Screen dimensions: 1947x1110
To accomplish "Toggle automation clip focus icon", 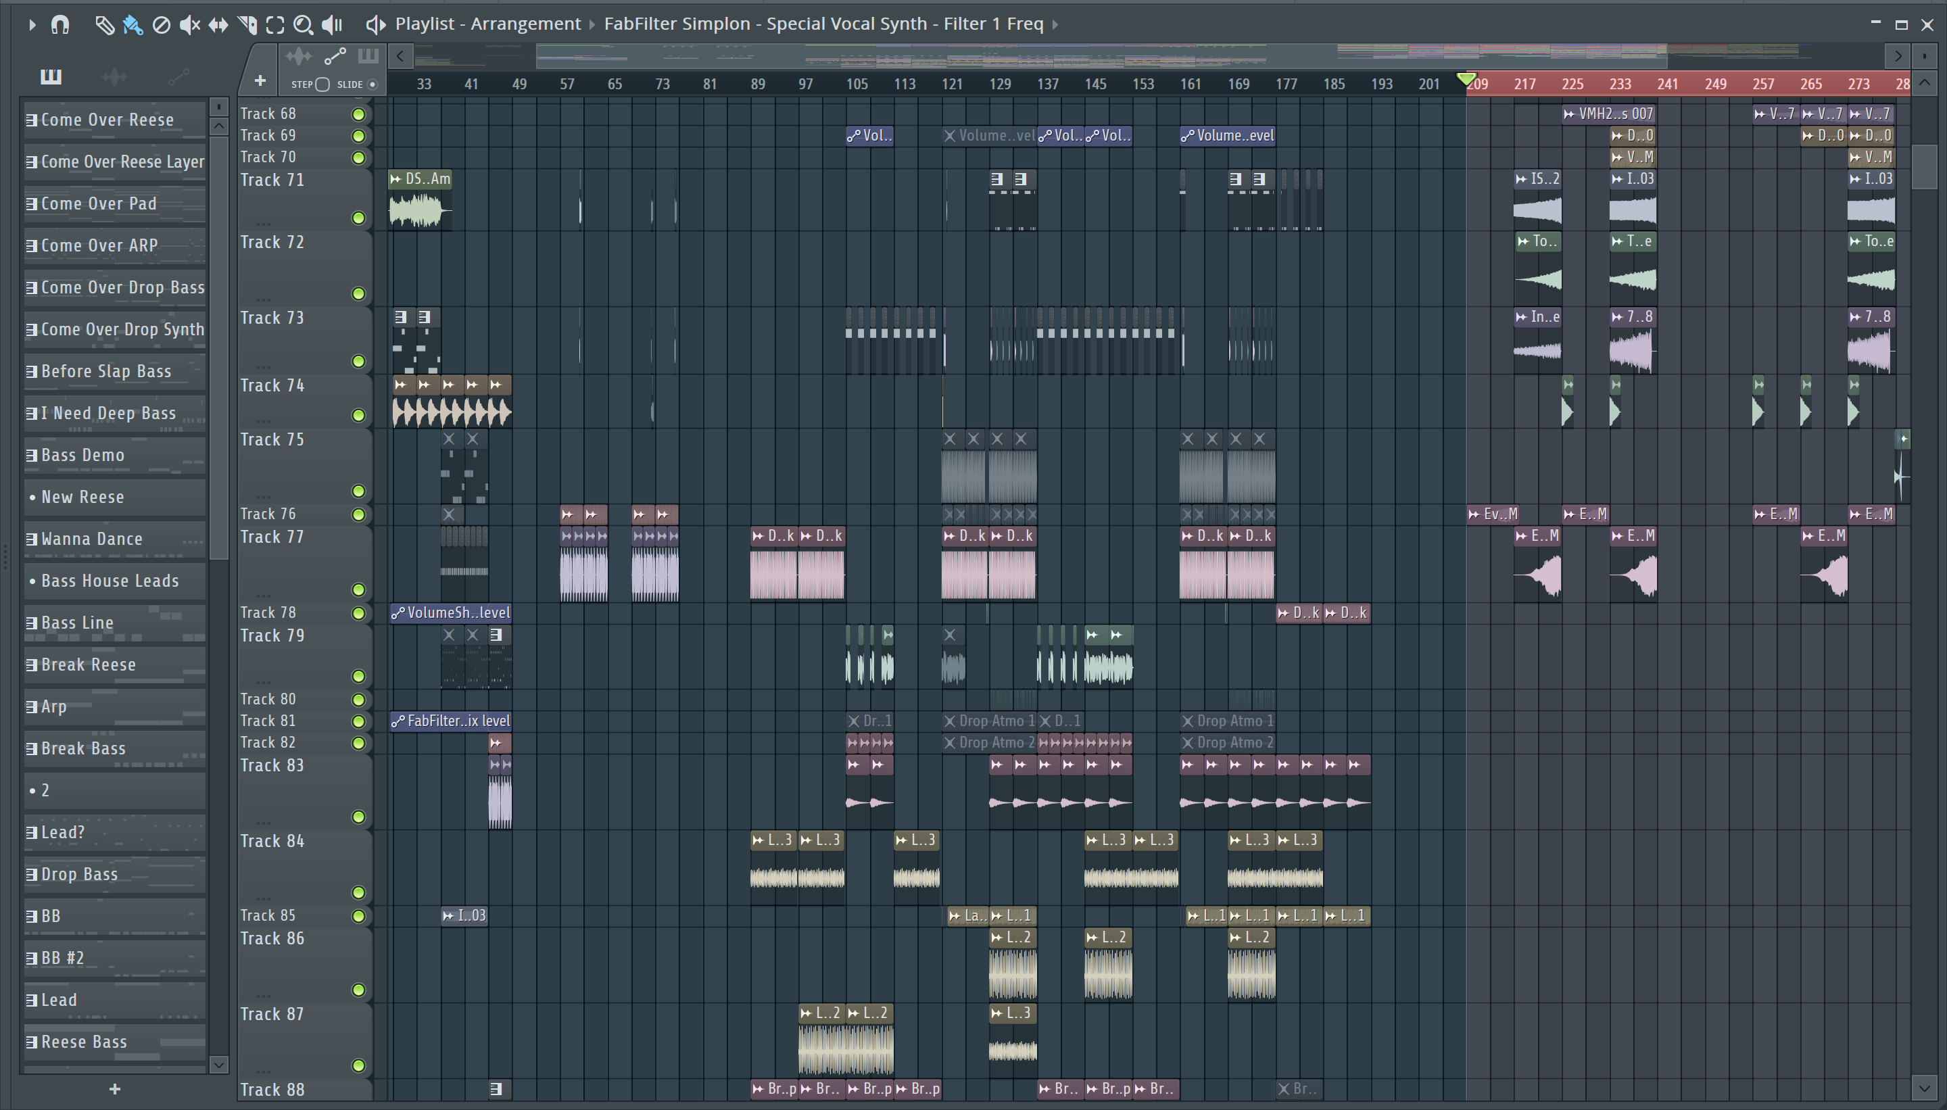I will (x=335, y=55).
